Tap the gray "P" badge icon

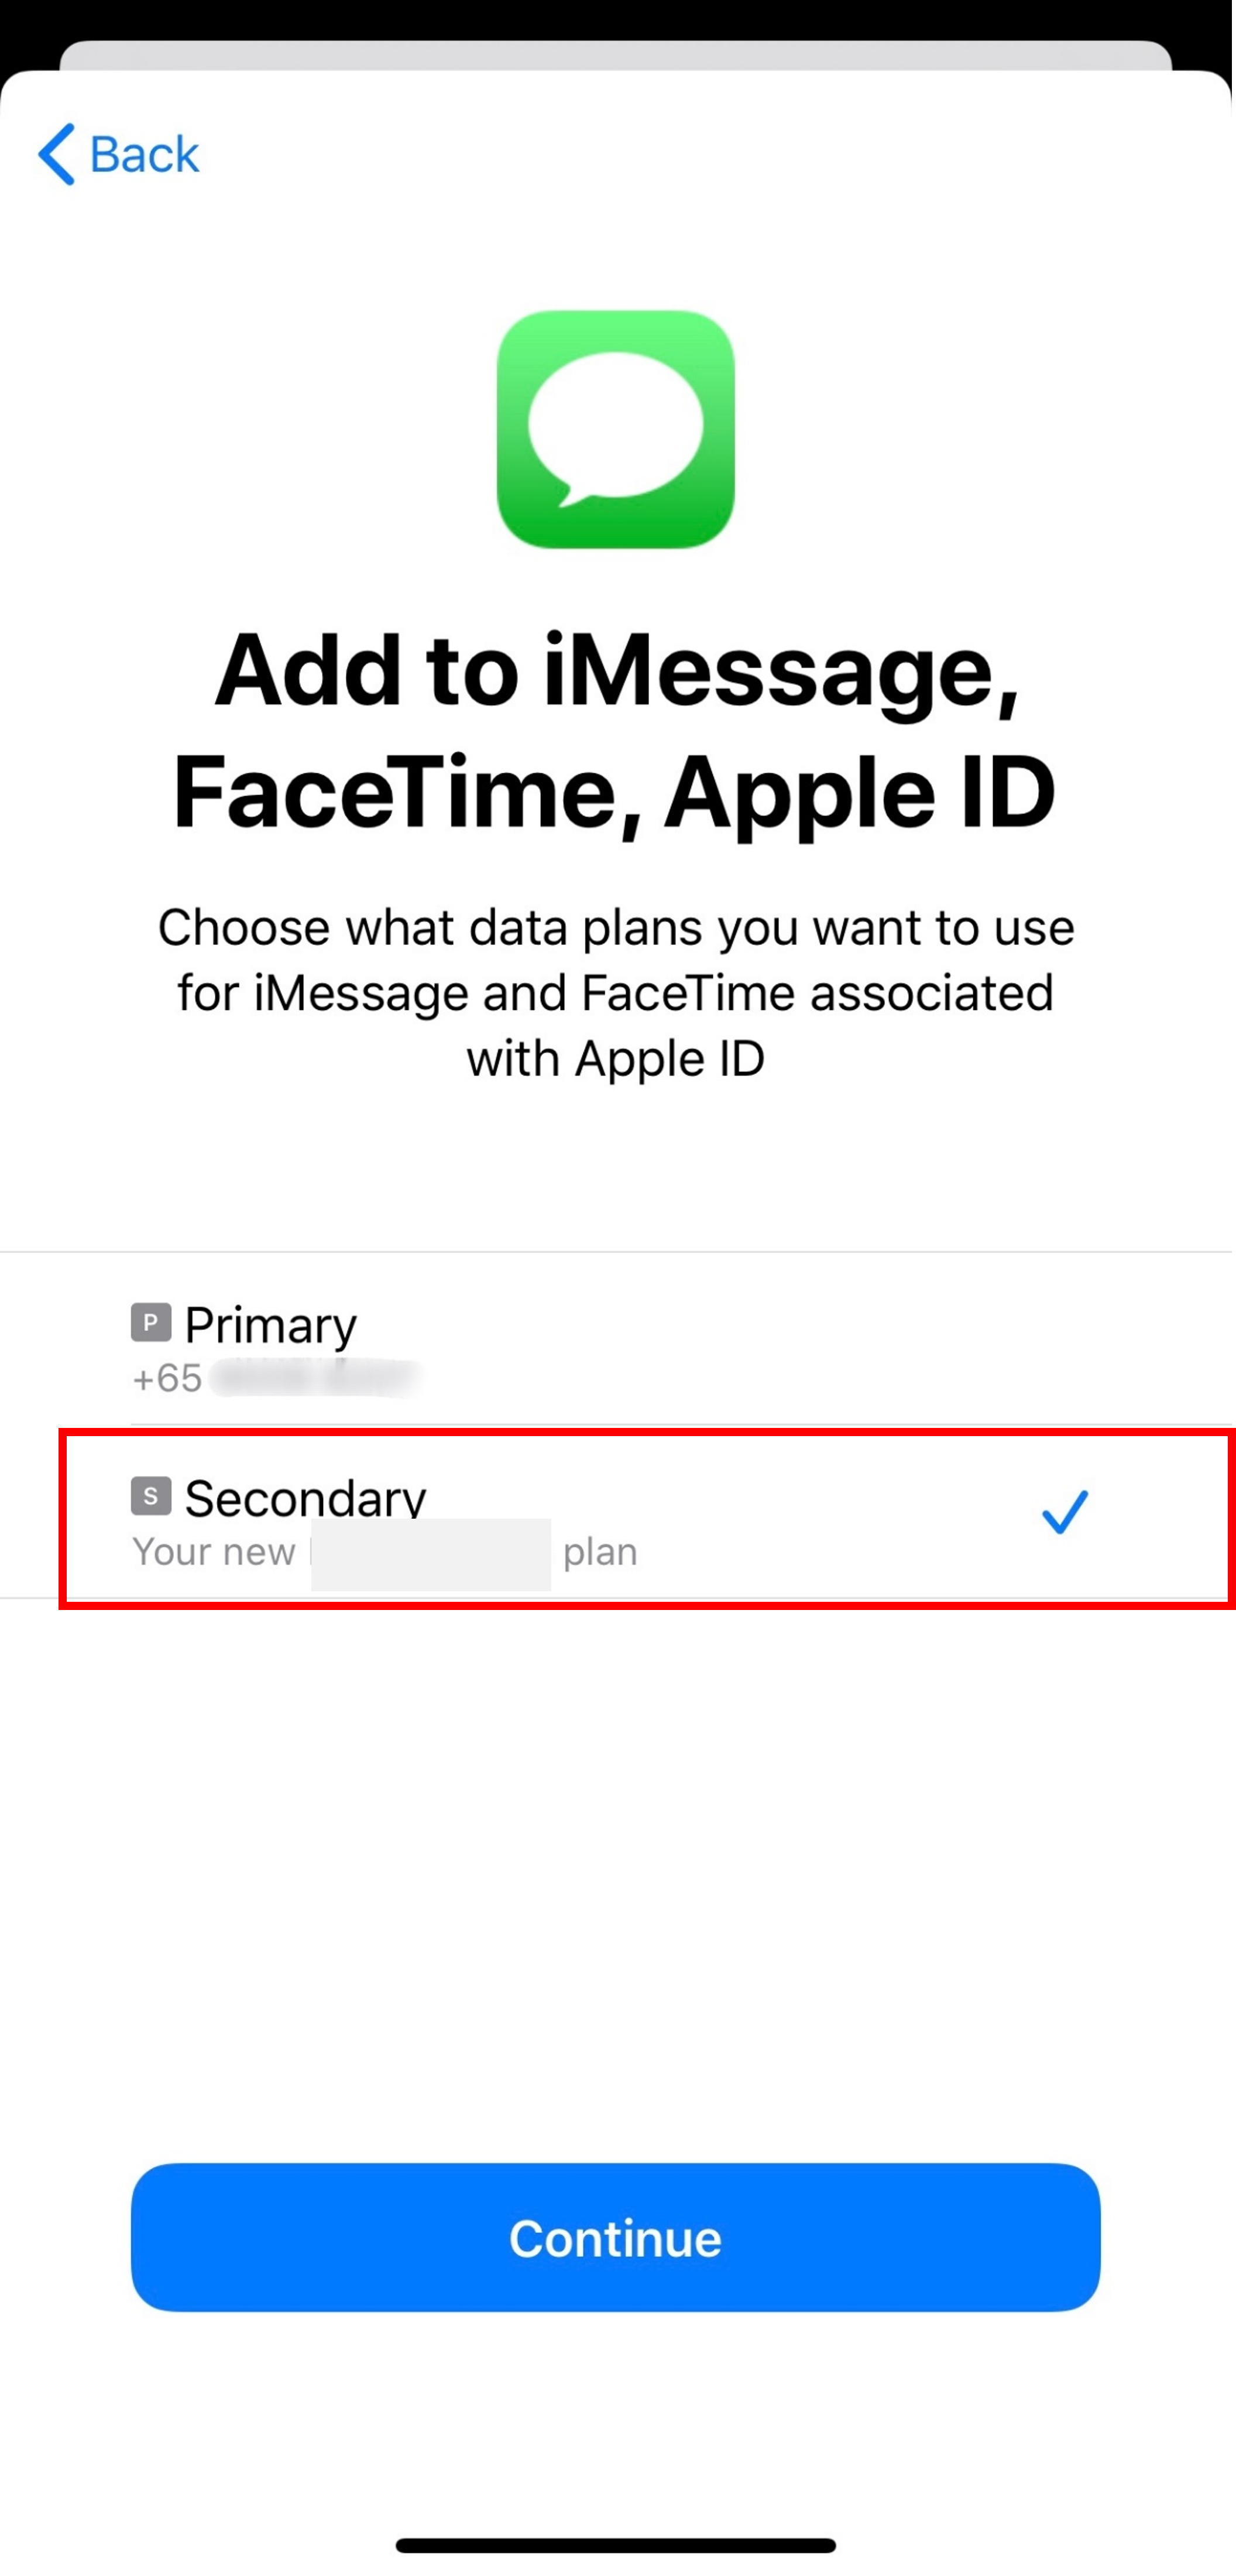[x=151, y=1322]
